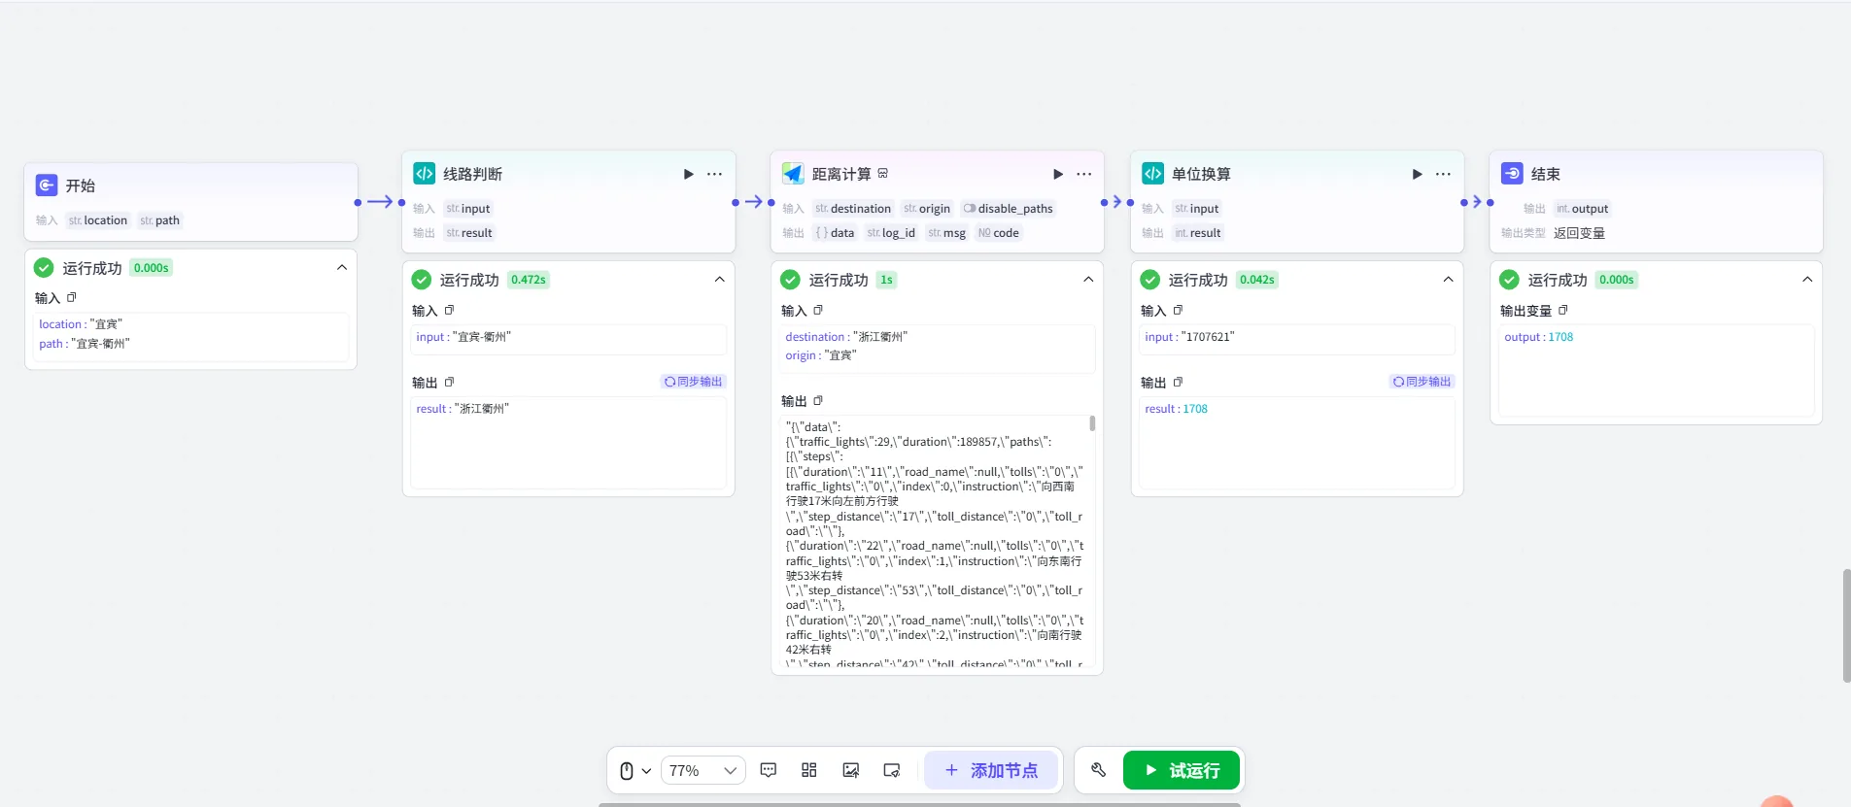Collapse the 距离计算 run result panel
Image resolution: width=1851 pixels, height=807 pixels.
pos(1088,280)
